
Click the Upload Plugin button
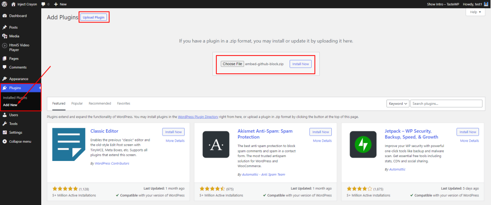click(94, 18)
